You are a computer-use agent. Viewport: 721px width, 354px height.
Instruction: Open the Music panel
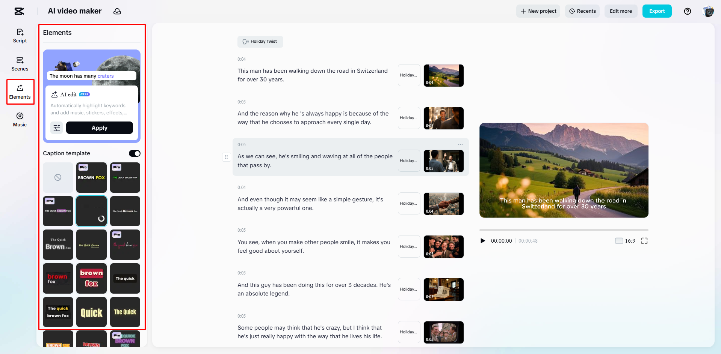point(20,120)
